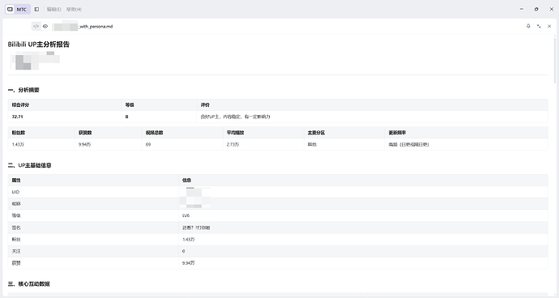This screenshot has width=559, height=298.
Task: Click the 其他 category cell
Action: pyautogui.click(x=312, y=145)
